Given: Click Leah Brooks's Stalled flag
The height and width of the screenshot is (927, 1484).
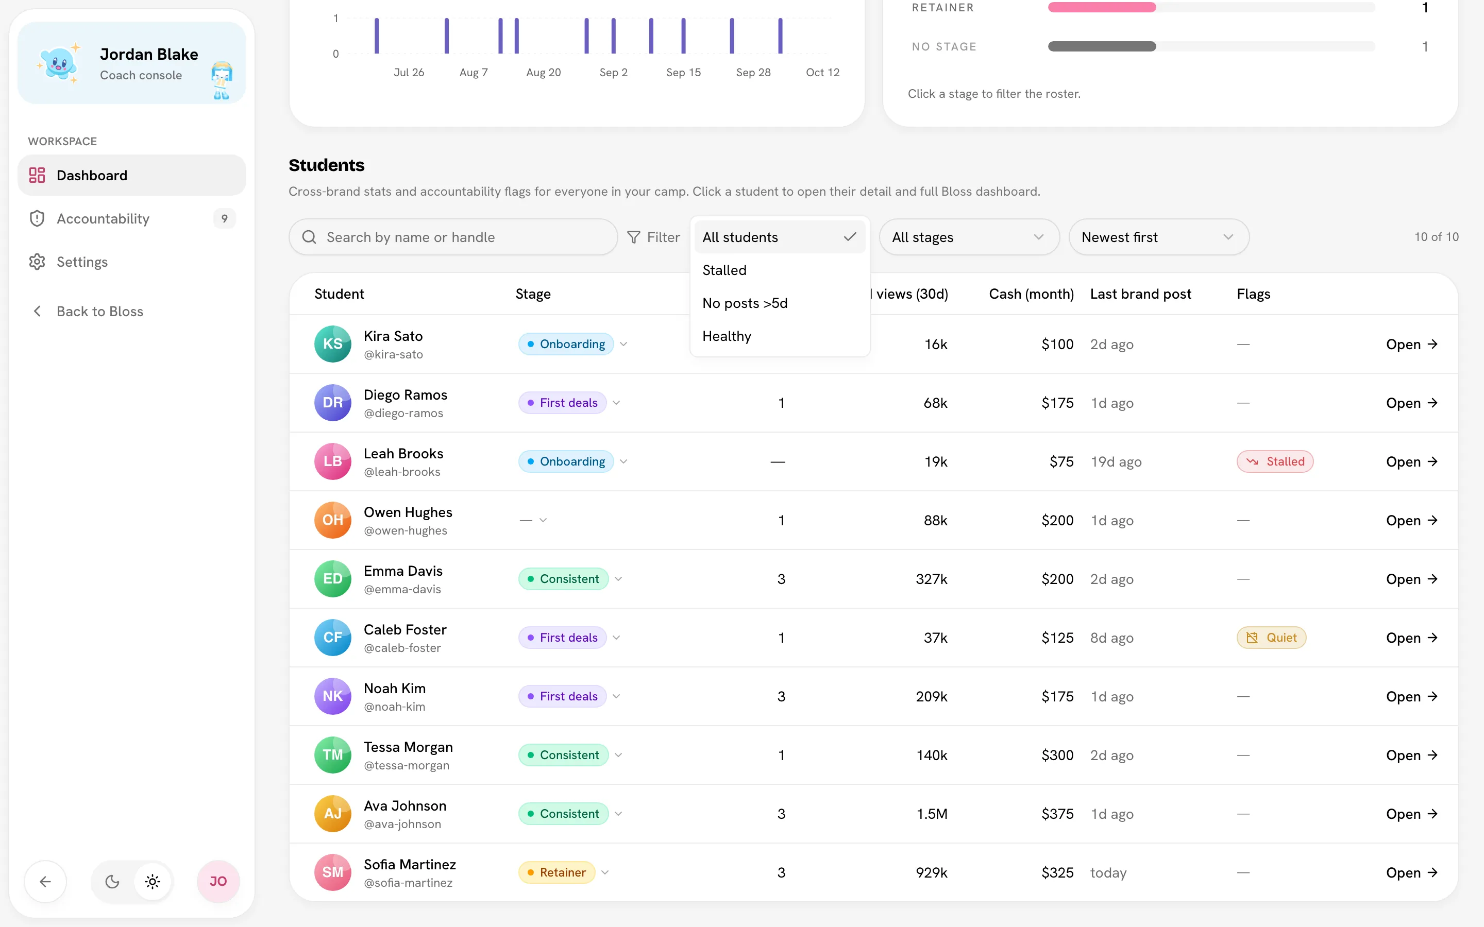Looking at the screenshot, I should [x=1275, y=461].
